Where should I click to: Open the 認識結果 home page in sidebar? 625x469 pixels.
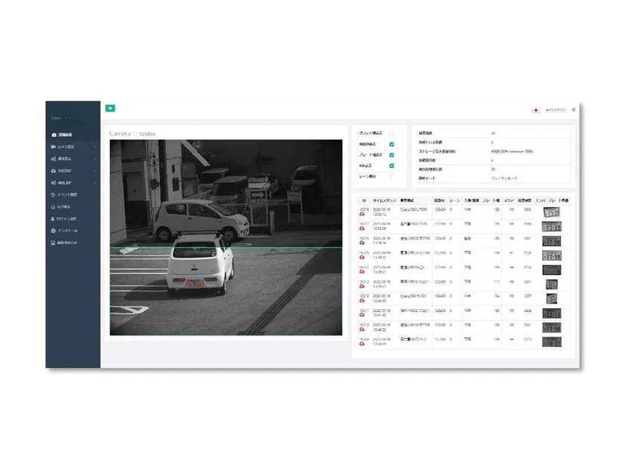click(62, 135)
